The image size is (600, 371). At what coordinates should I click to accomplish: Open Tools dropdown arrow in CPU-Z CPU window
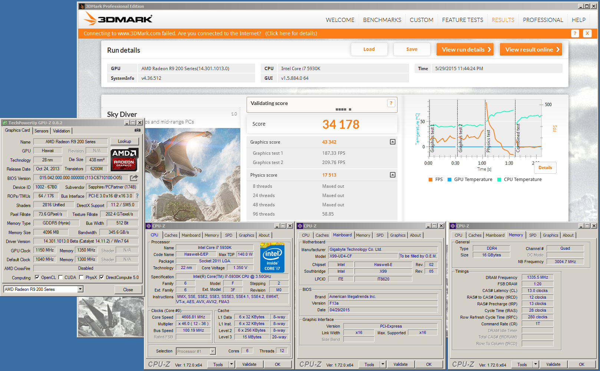[x=232, y=364]
